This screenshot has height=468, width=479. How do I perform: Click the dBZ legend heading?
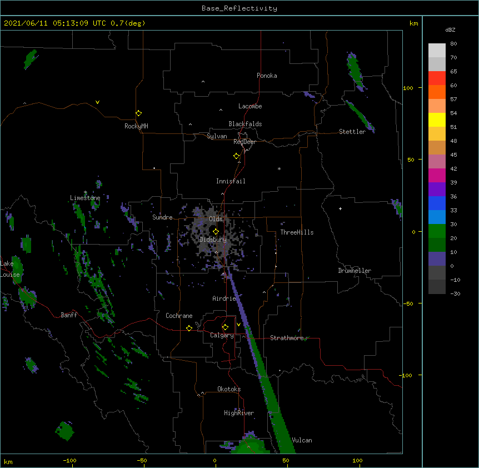[x=450, y=30]
